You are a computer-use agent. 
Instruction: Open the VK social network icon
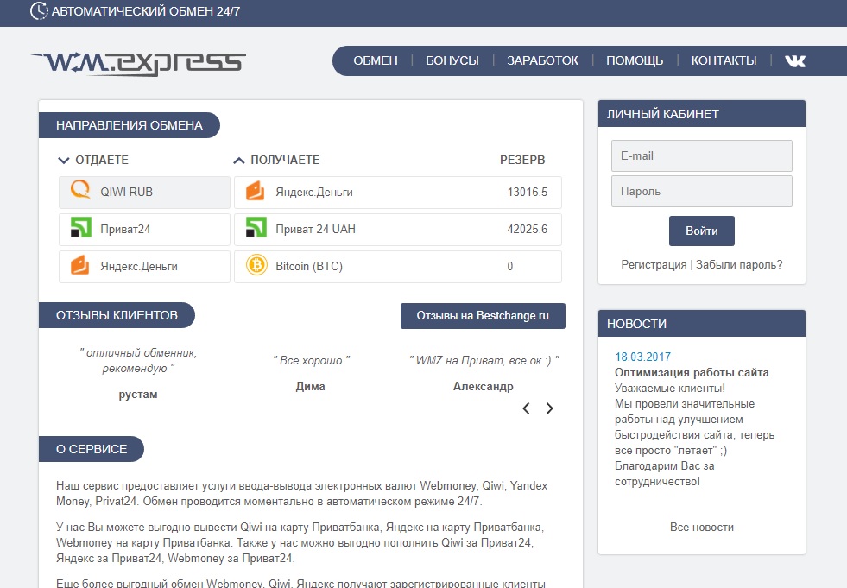pyautogui.click(x=795, y=61)
